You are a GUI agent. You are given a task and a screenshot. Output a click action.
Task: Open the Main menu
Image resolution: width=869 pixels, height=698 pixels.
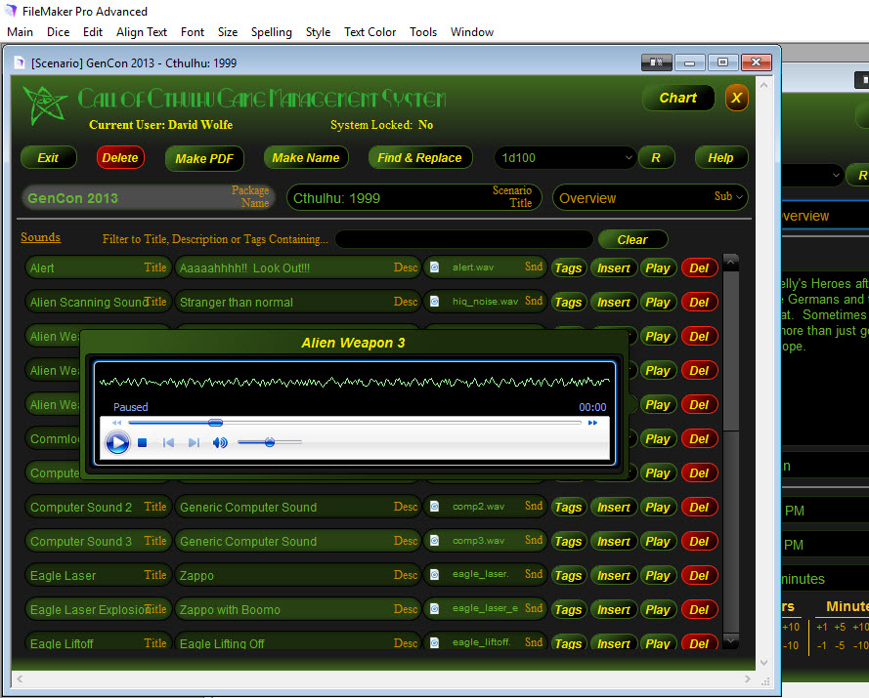20,32
